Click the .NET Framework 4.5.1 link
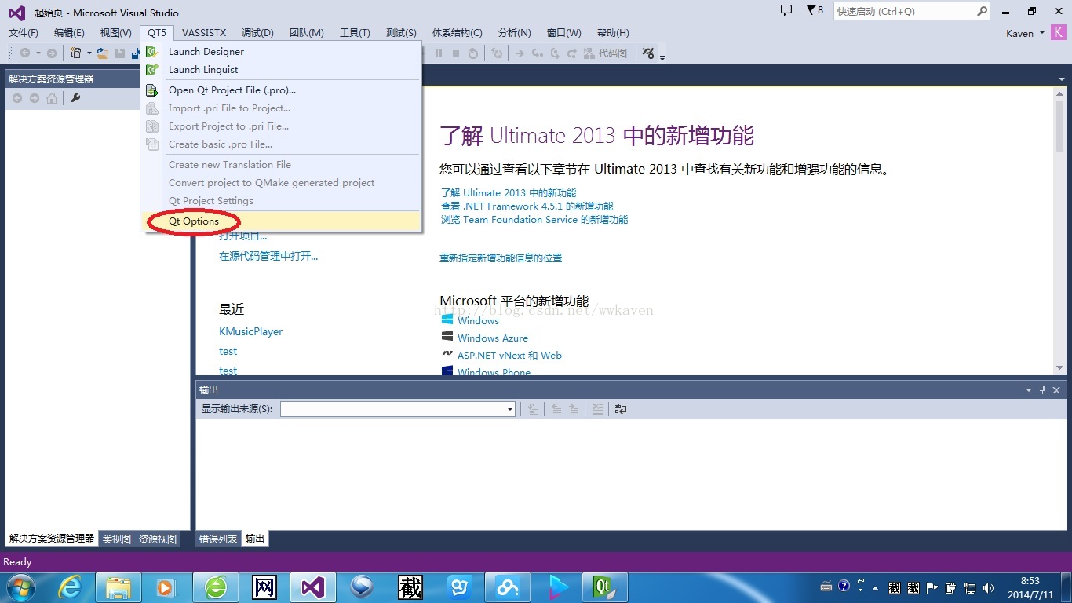 (527, 206)
